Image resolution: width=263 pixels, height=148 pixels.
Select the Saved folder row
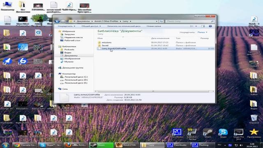[155, 46]
